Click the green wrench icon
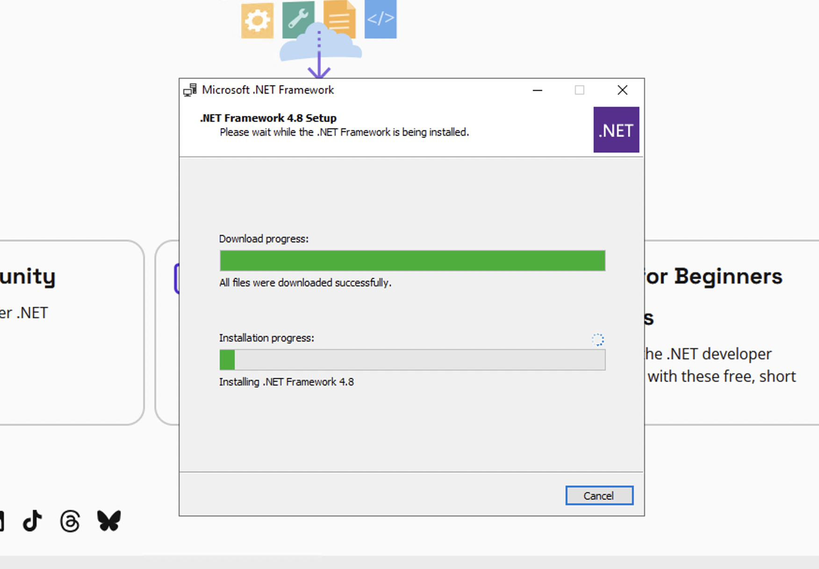The height and width of the screenshot is (569, 819). tap(297, 17)
